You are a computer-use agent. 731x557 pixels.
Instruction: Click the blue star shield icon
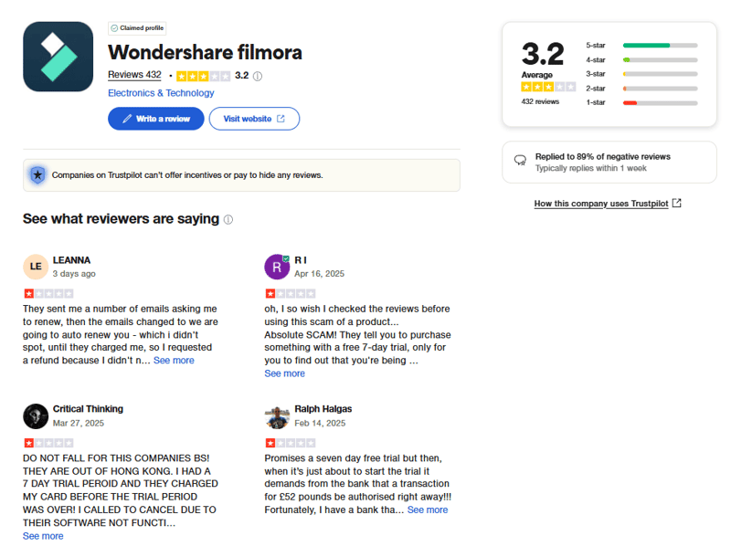(x=37, y=174)
